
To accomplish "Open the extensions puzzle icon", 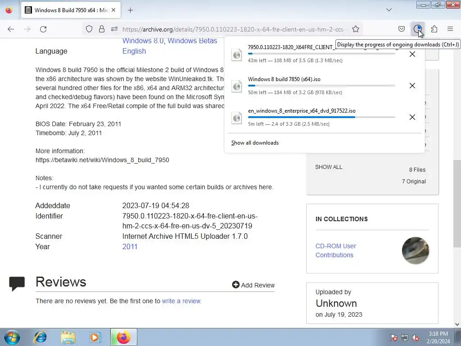I will point(434,29).
